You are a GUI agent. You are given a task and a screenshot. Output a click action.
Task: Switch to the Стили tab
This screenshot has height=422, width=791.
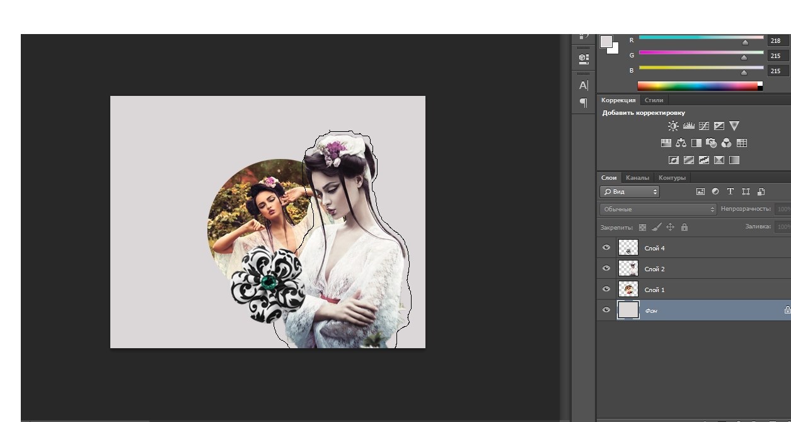(654, 100)
